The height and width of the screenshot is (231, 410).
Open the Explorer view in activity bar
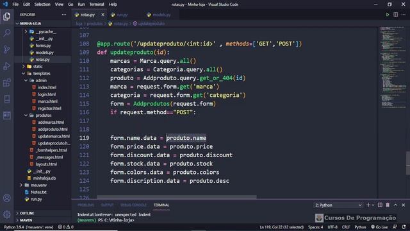[7, 17]
